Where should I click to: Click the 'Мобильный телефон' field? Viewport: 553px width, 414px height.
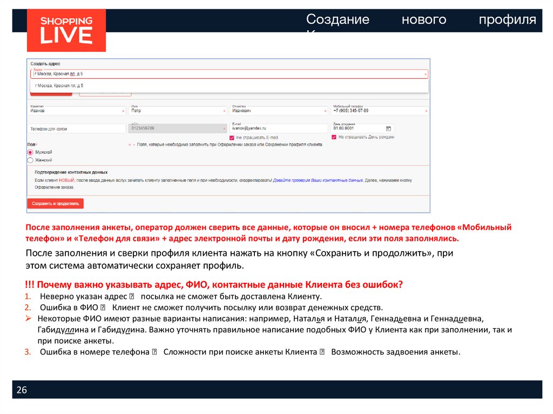point(380,110)
